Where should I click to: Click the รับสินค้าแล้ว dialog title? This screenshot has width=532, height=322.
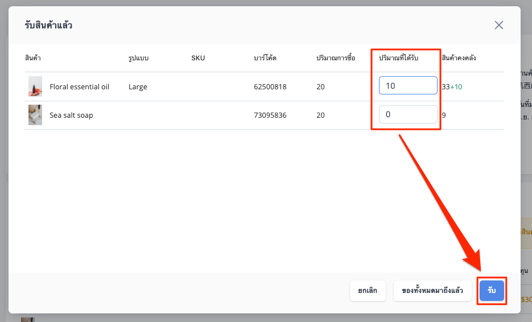[48, 25]
